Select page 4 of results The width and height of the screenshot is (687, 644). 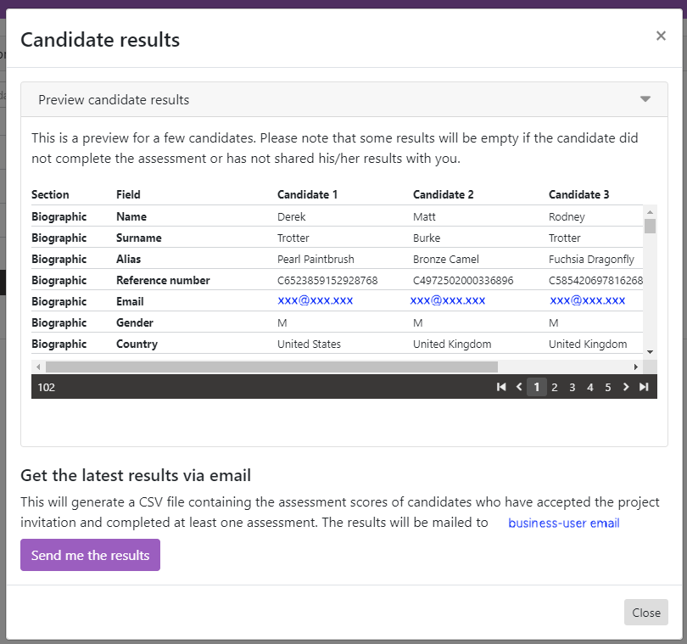tap(589, 387)
